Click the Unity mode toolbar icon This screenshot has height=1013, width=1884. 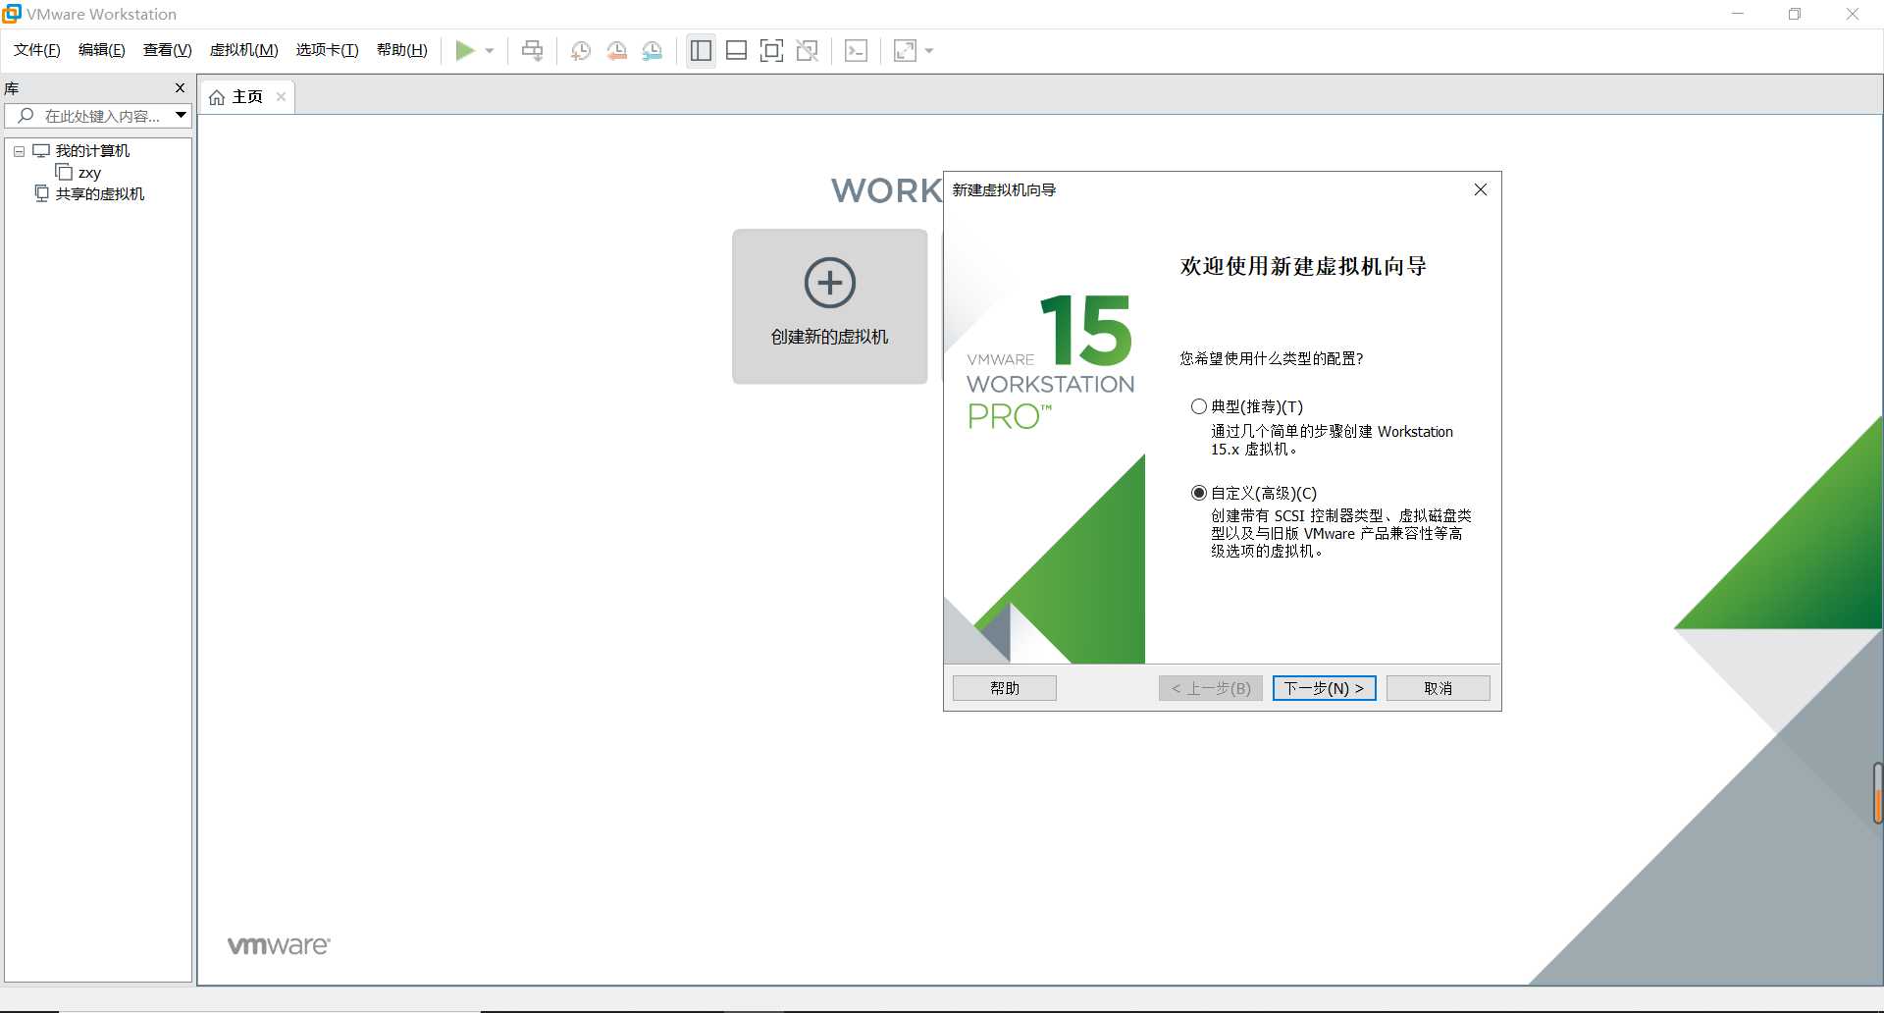coord(808,51)
